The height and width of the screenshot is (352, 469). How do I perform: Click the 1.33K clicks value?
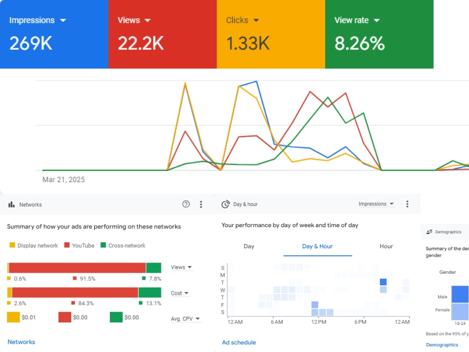pos(248,43)
